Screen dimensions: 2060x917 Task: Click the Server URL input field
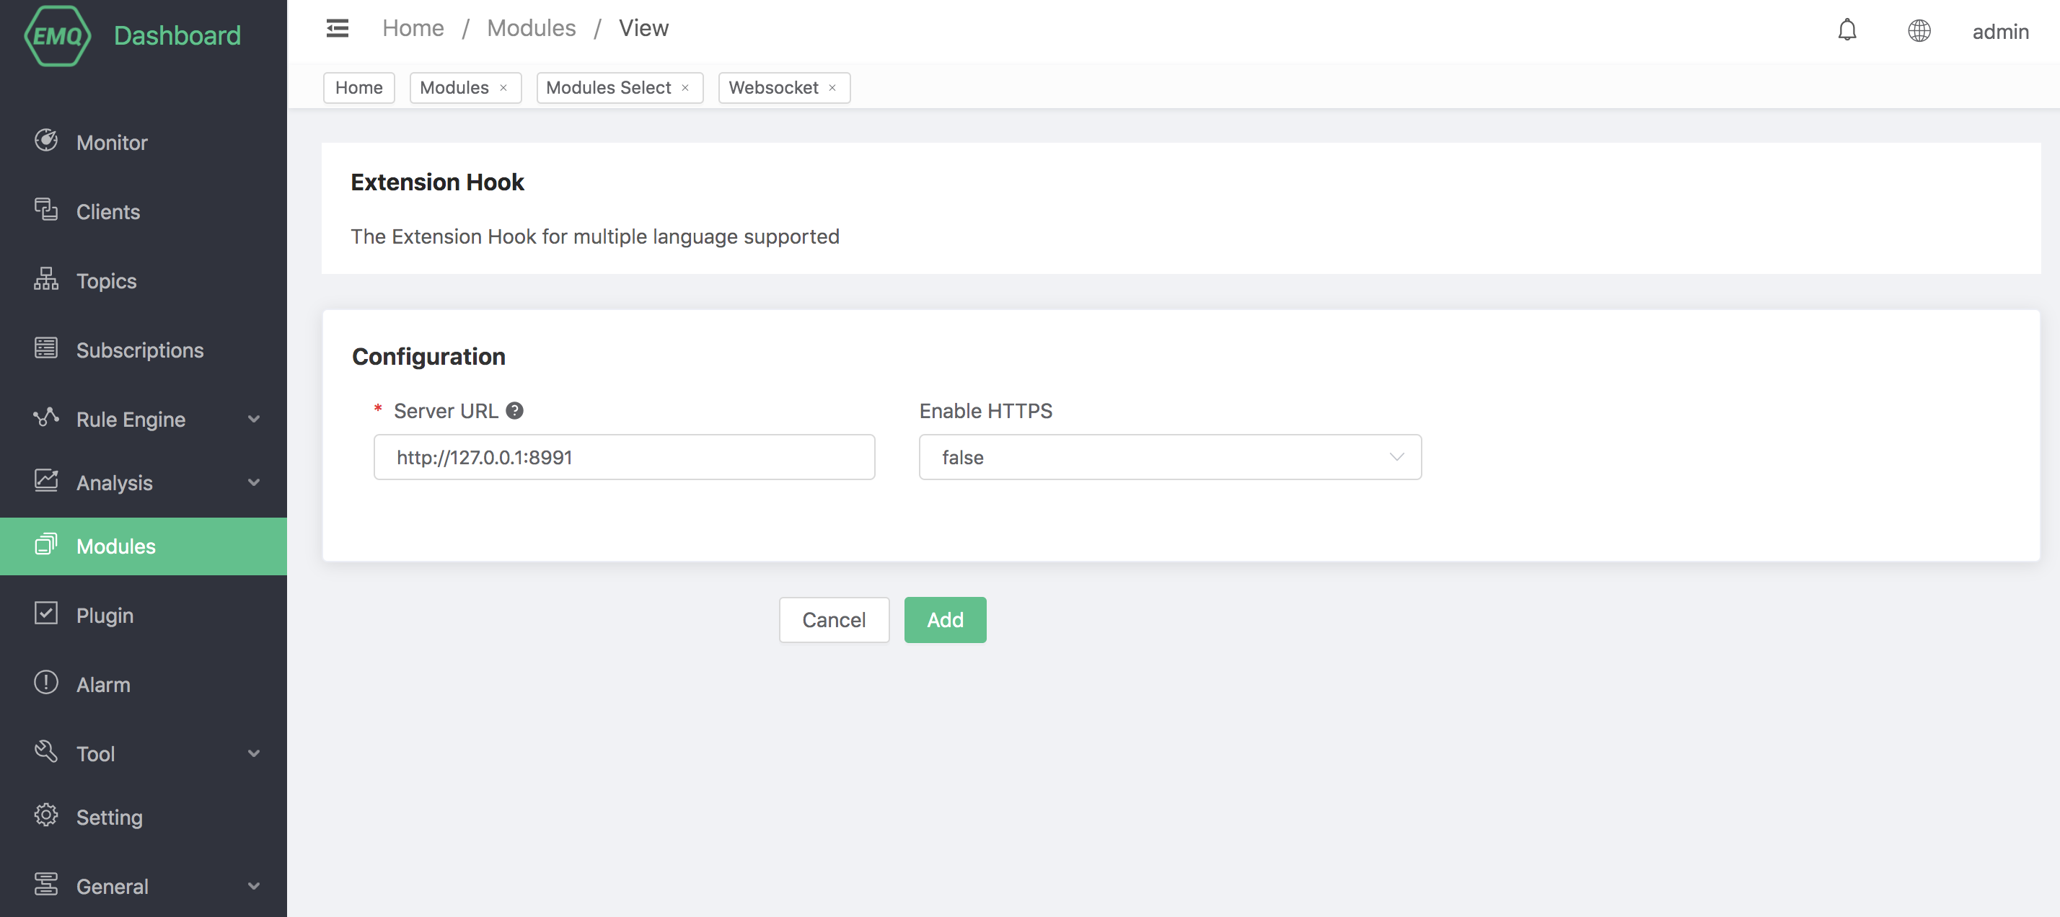624,457
